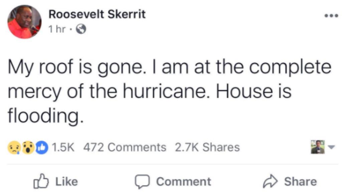Click the wow face reaction emoji

click(x=28, y=147)
